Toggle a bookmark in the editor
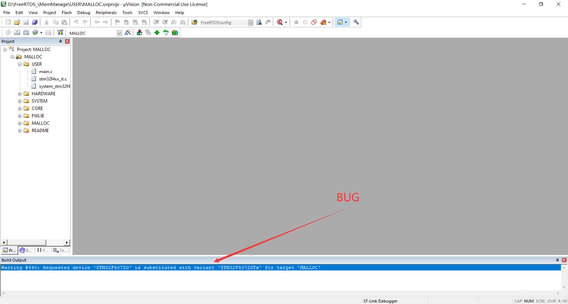The width and height of the screenshot is (568, 304). click(117, 22)
